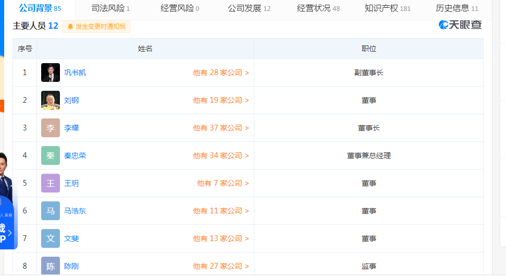
Task: Expand 他有 34 家公司 for 秦忠荣
Action: click(221, 155)
